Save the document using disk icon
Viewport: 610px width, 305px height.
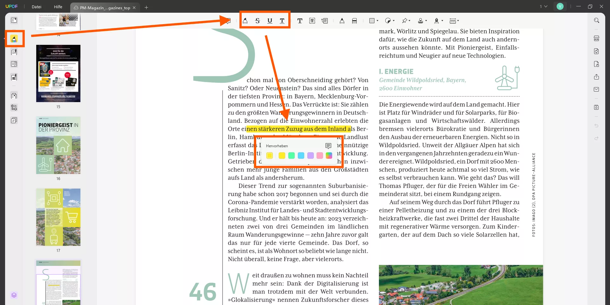(x=597, y=107)
